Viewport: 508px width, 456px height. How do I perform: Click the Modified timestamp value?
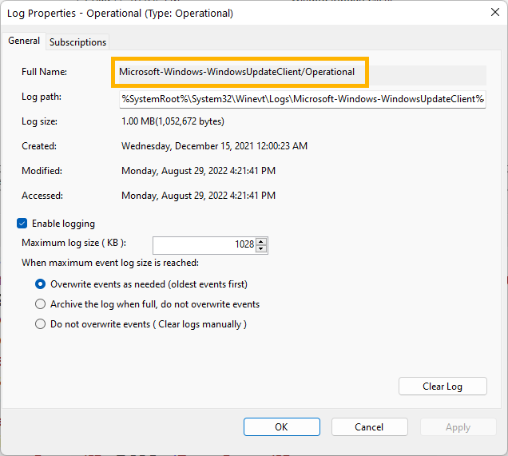(198, 171)
